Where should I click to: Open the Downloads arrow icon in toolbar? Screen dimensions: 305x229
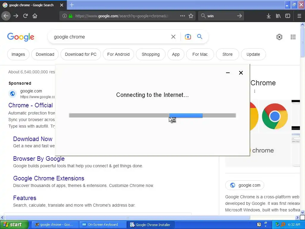coord(269,16)
